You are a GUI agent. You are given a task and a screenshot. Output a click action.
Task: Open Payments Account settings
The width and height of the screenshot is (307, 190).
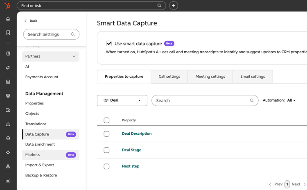pyautogui.click(x=42, y=77)
